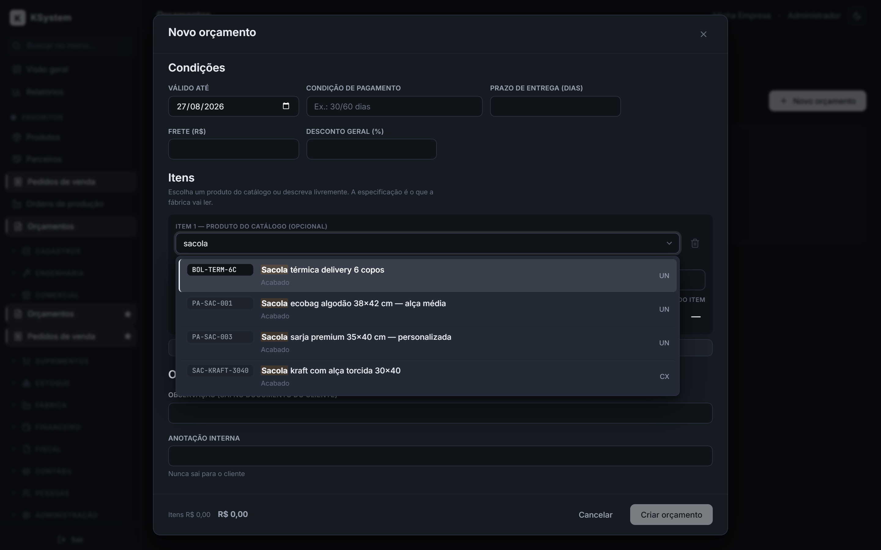The image size is (881, 550).
Task: Choose Sacola ecobag algodão 38×42 cm option
Action: (x=427, y=309)
